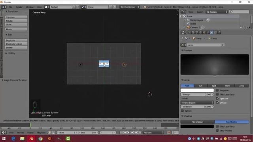
Task: Add a new screen layout with plus
Action: tap(74, 7)
